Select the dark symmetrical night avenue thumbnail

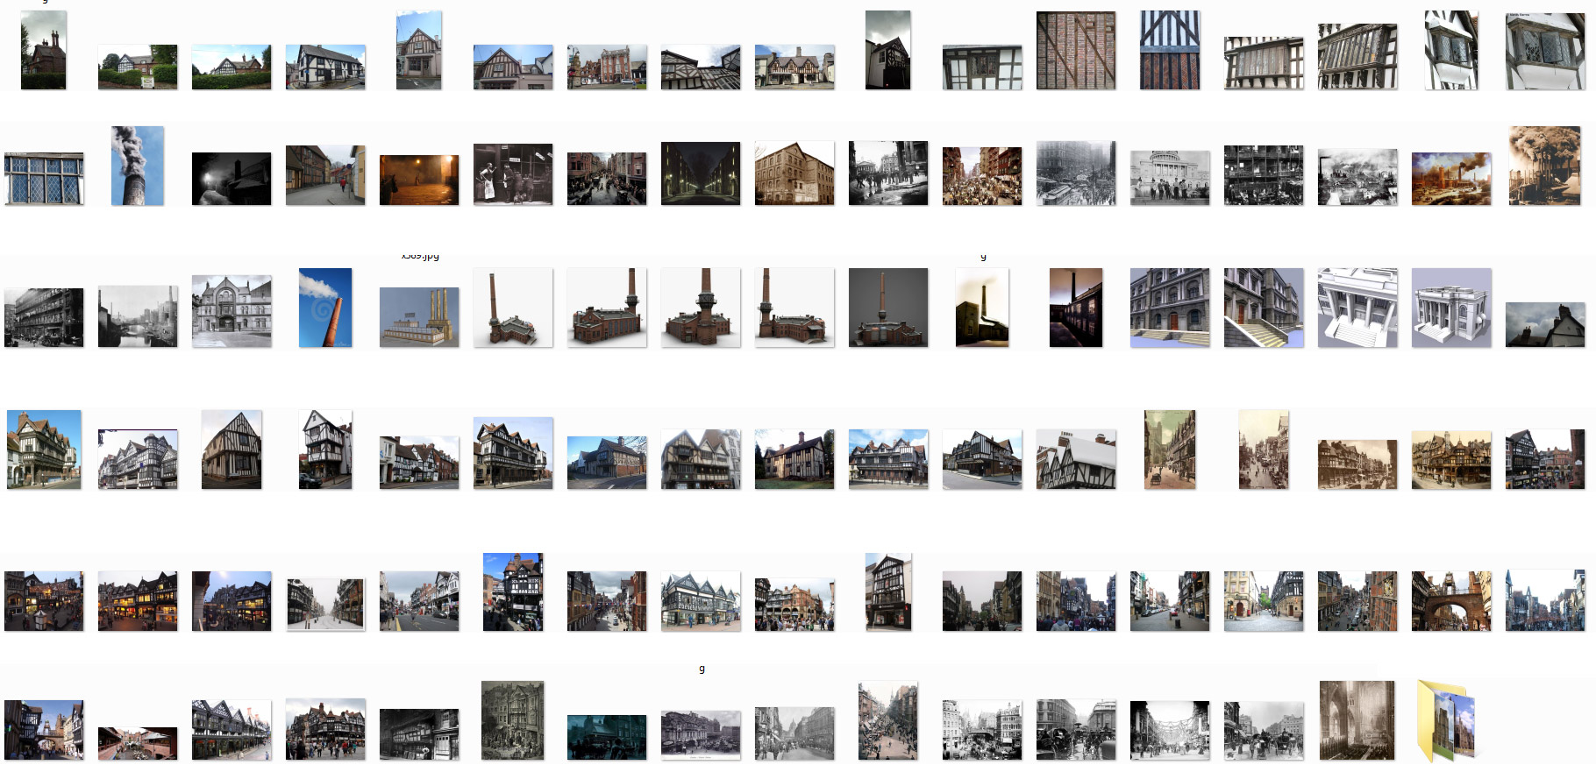[701, 174]
